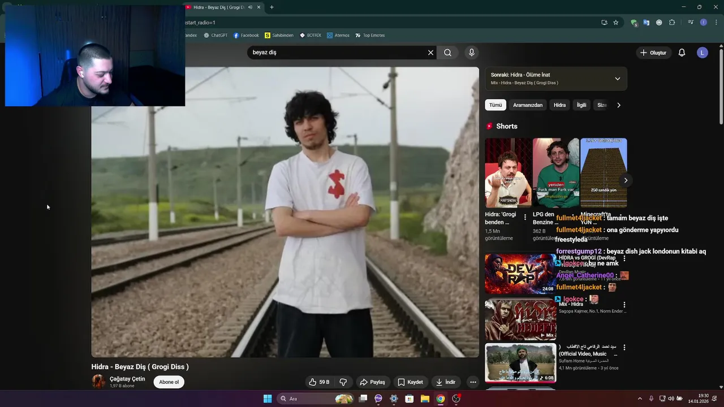Clear the YouTube search box text
This screenshot has height=407, width=724.
pos(430,53)
